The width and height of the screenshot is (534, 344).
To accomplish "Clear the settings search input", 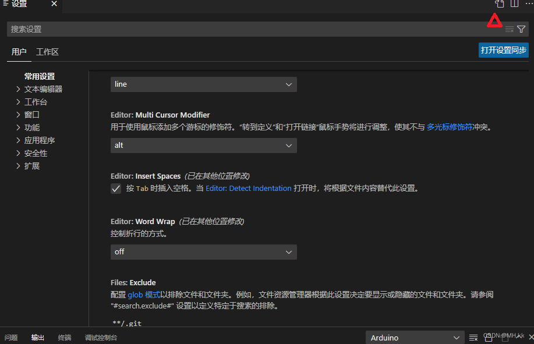I will [510, 29].
